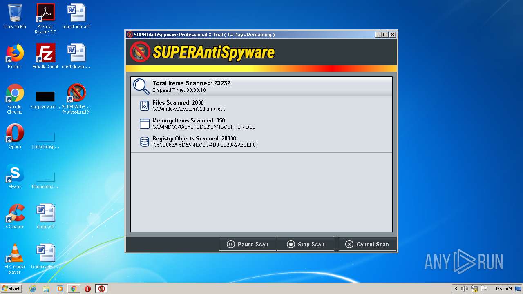The width and height of the screenshot is (523, 294).
Task: Open Windows Explorer folder from taskbar
Action: tap(46, 289)
